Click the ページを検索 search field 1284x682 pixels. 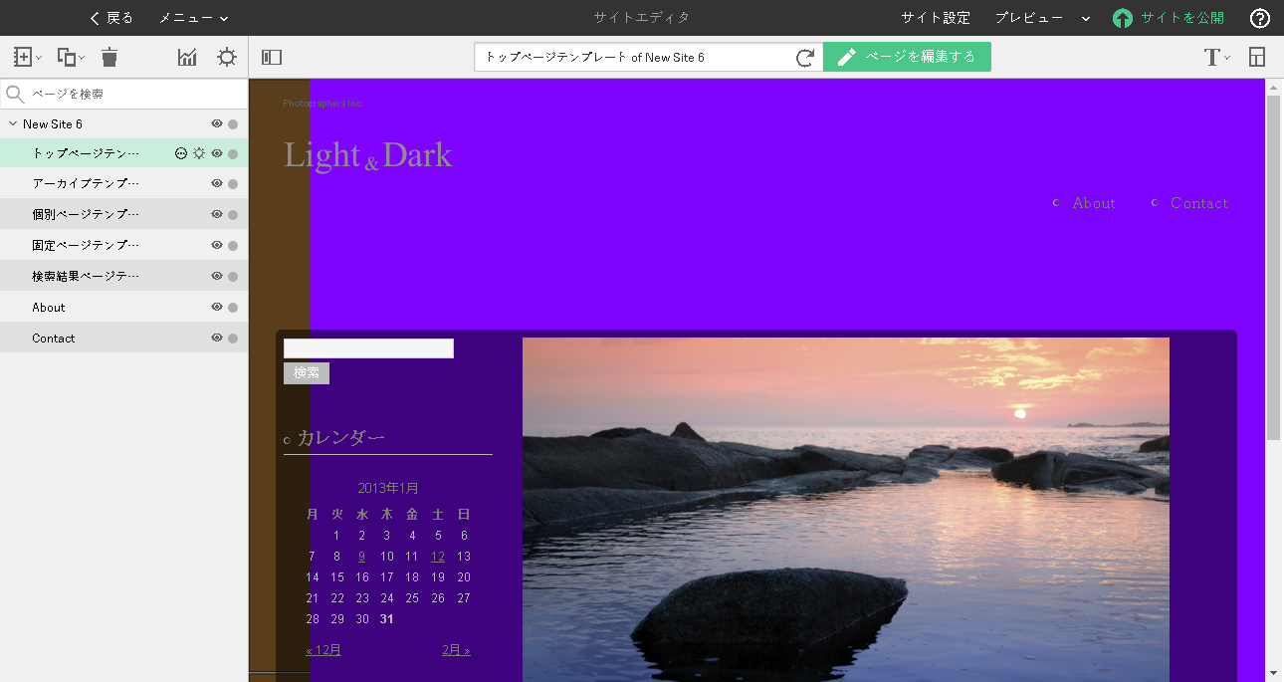click(124, 94)
